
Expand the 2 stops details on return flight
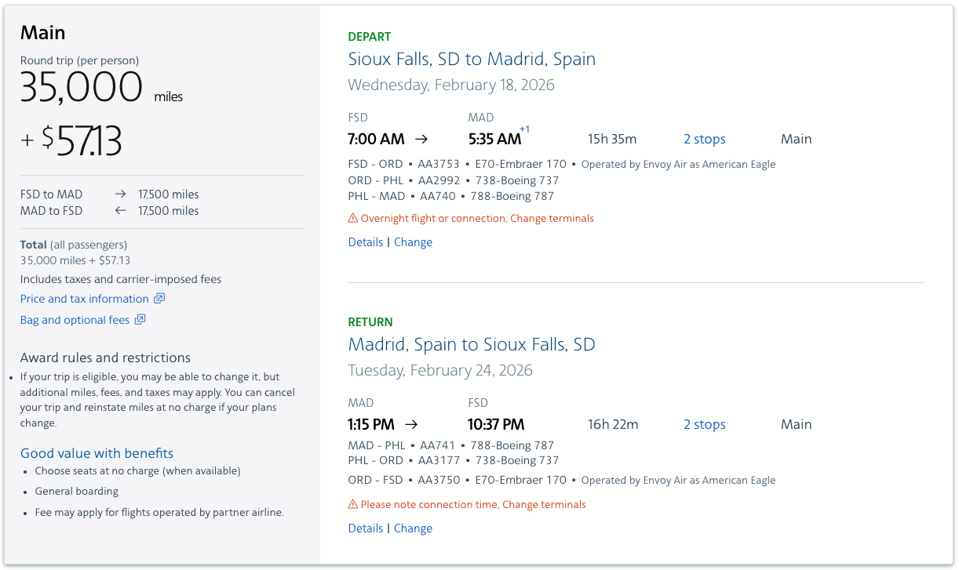tap(703, 423)
